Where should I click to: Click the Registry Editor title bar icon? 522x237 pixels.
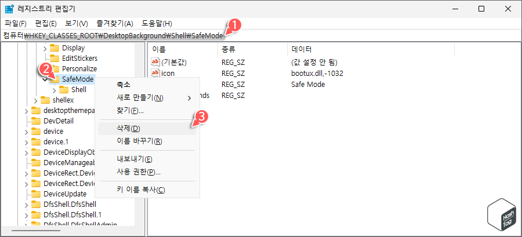coord(9,9)
